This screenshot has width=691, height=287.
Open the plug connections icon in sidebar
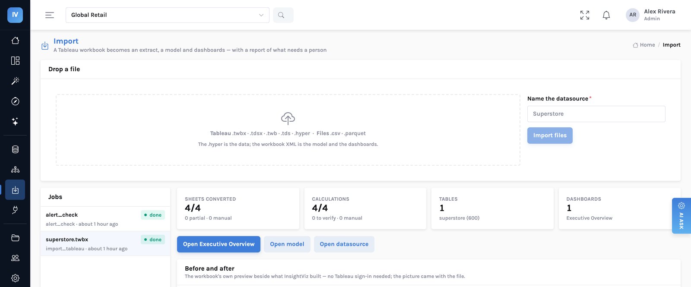[15, 210]
